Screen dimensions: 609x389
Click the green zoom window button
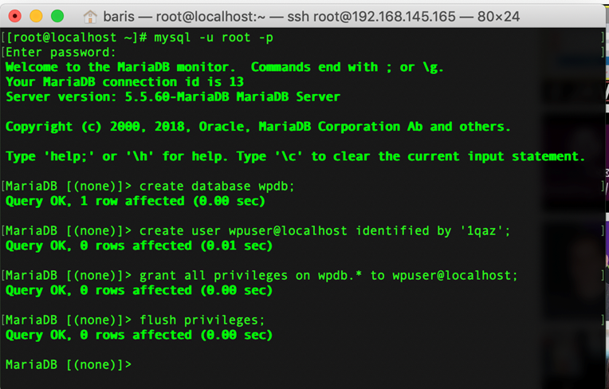[x=57, y=16]
